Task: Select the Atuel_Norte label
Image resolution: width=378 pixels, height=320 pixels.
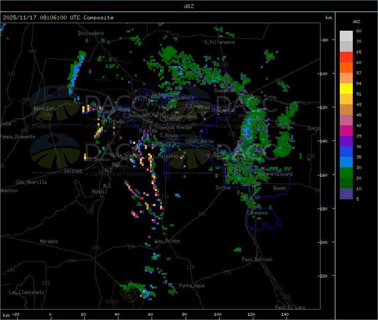Action: coord(199,141)
